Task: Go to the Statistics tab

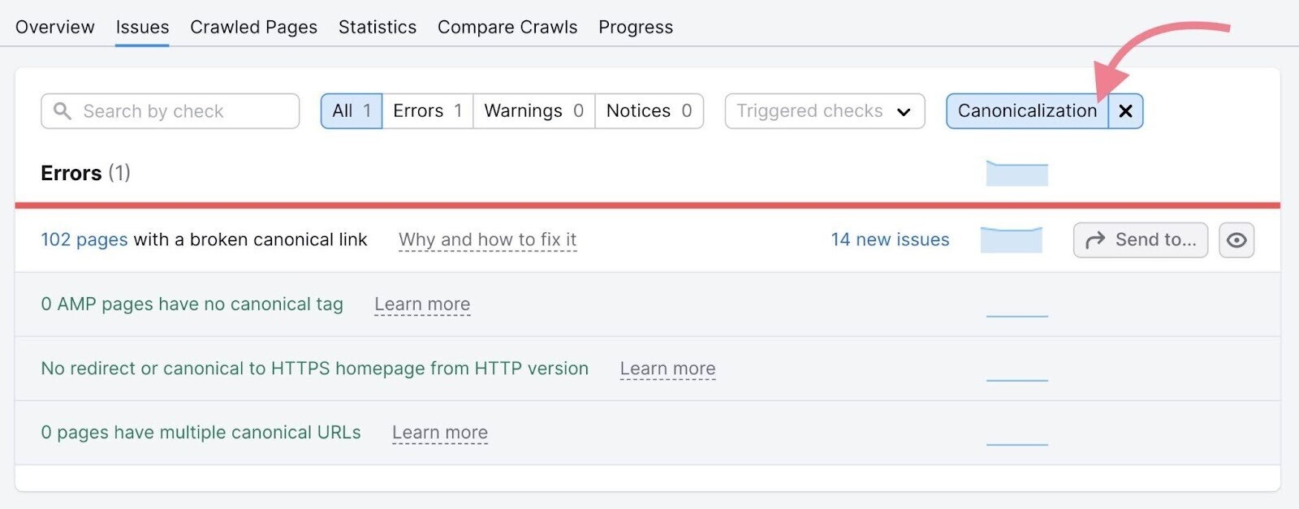Action: 378,28
